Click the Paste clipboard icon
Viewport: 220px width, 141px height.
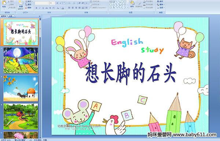pos(4,3)
